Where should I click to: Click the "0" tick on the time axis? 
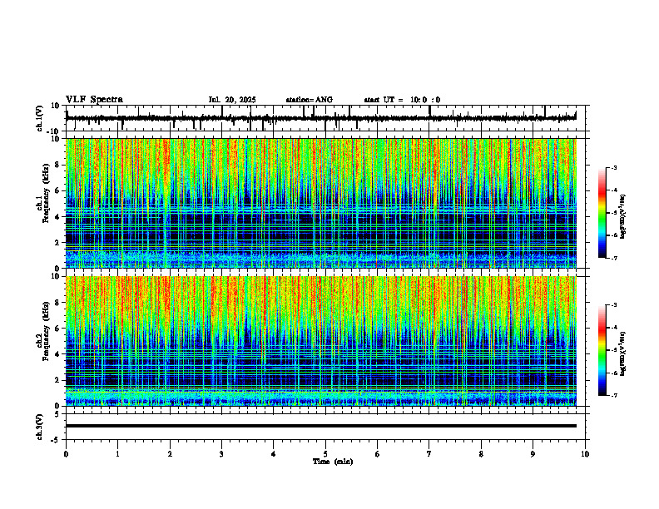pyautogui.click(x=66, y=454)
